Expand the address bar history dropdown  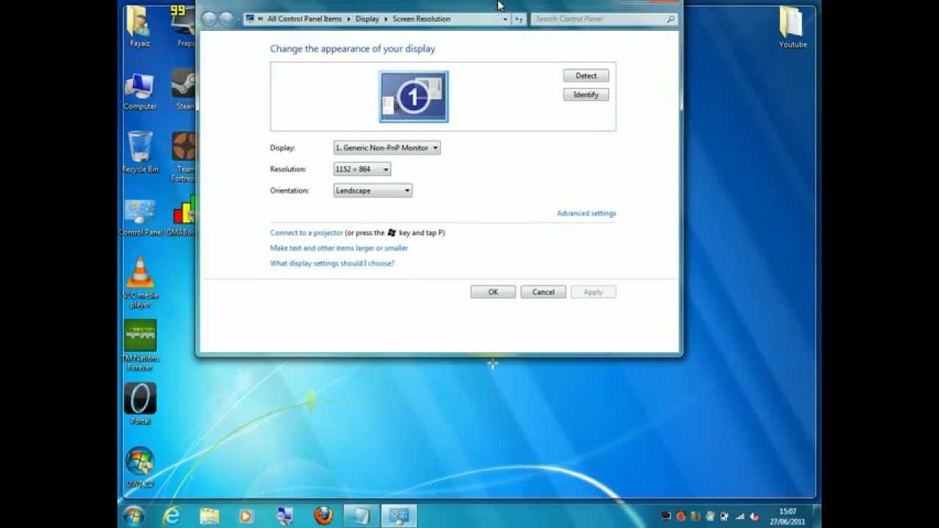[x=505, y=19]
